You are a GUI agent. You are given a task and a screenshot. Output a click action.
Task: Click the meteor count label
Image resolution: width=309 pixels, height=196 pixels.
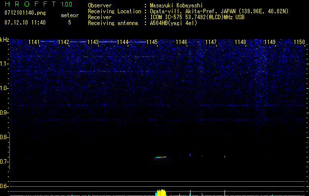pyautogui.click(x=70, y=15)
